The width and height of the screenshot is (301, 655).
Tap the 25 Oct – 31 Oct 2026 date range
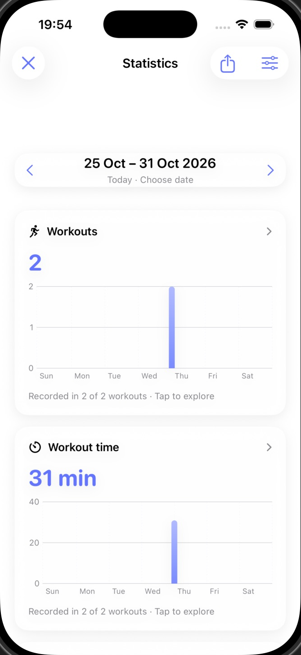pyautogui.click(x=150, y=163)
